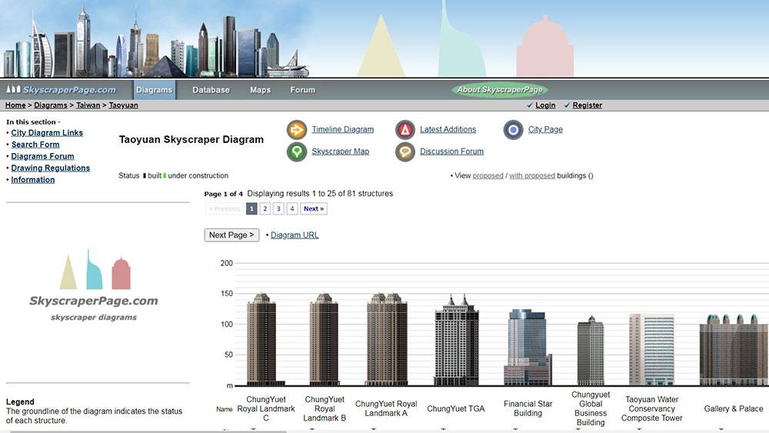Click the About SkyscraperPage green badge
769x433 pixels.
click(x=500, y=90)
